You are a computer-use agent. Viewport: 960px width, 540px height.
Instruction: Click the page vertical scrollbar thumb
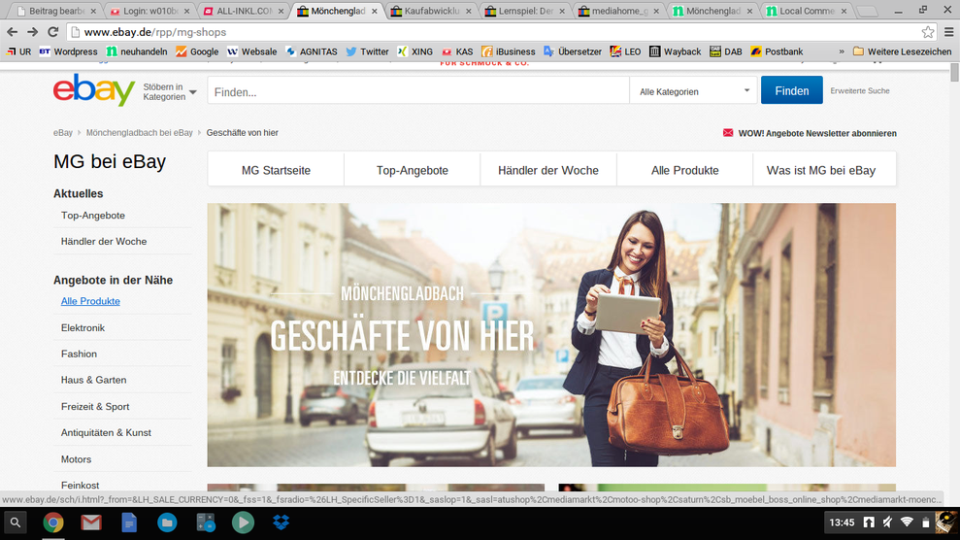point(954,72)
